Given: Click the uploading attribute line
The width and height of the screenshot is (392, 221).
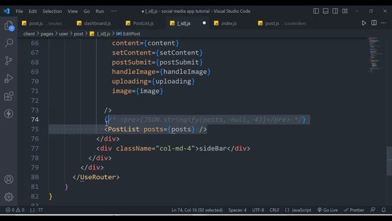Looking at the screenshot, I should tap(153, 82).
